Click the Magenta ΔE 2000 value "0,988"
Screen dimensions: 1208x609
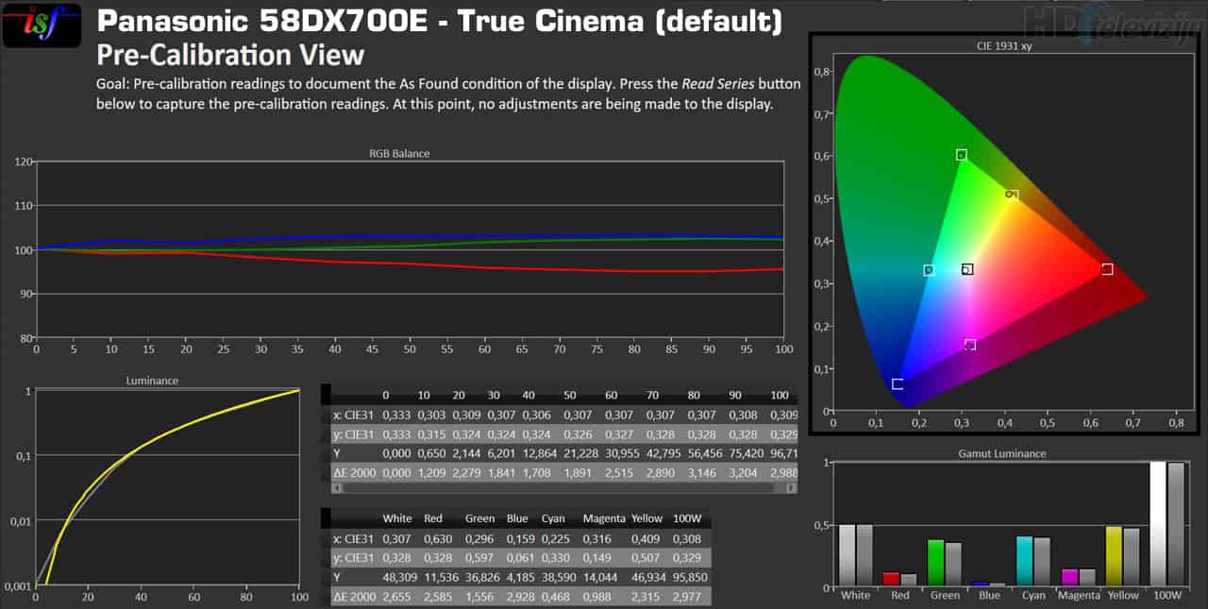pos(598,595)
